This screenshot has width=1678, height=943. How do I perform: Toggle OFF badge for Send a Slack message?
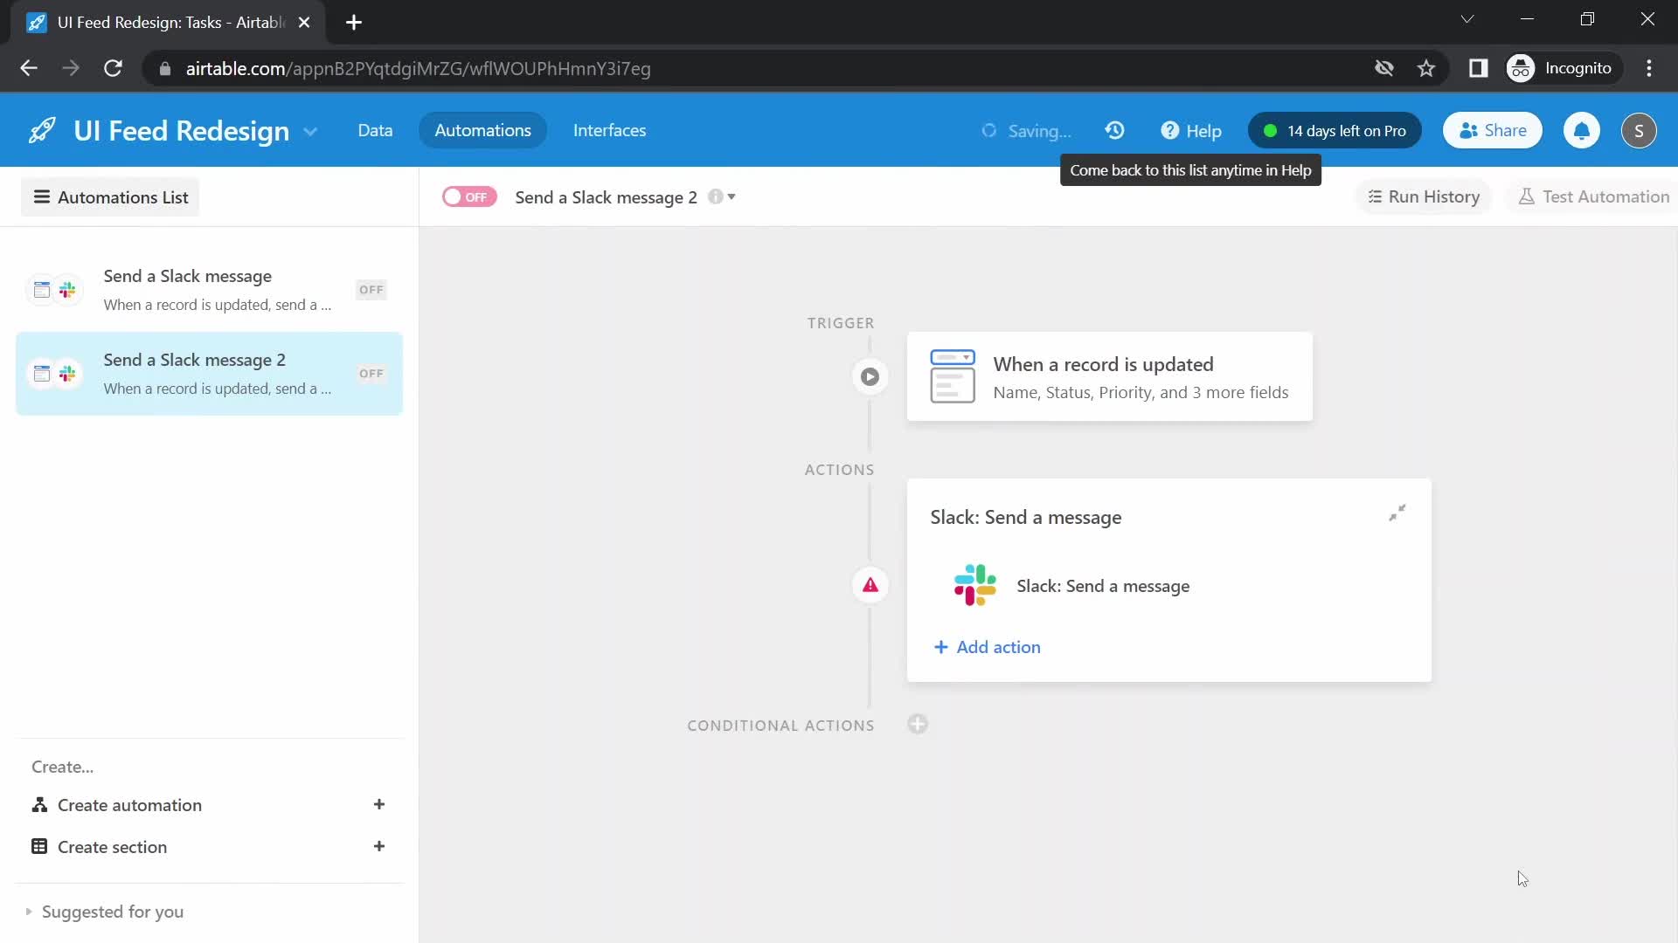pyautogui.click(x=371, y=290)
